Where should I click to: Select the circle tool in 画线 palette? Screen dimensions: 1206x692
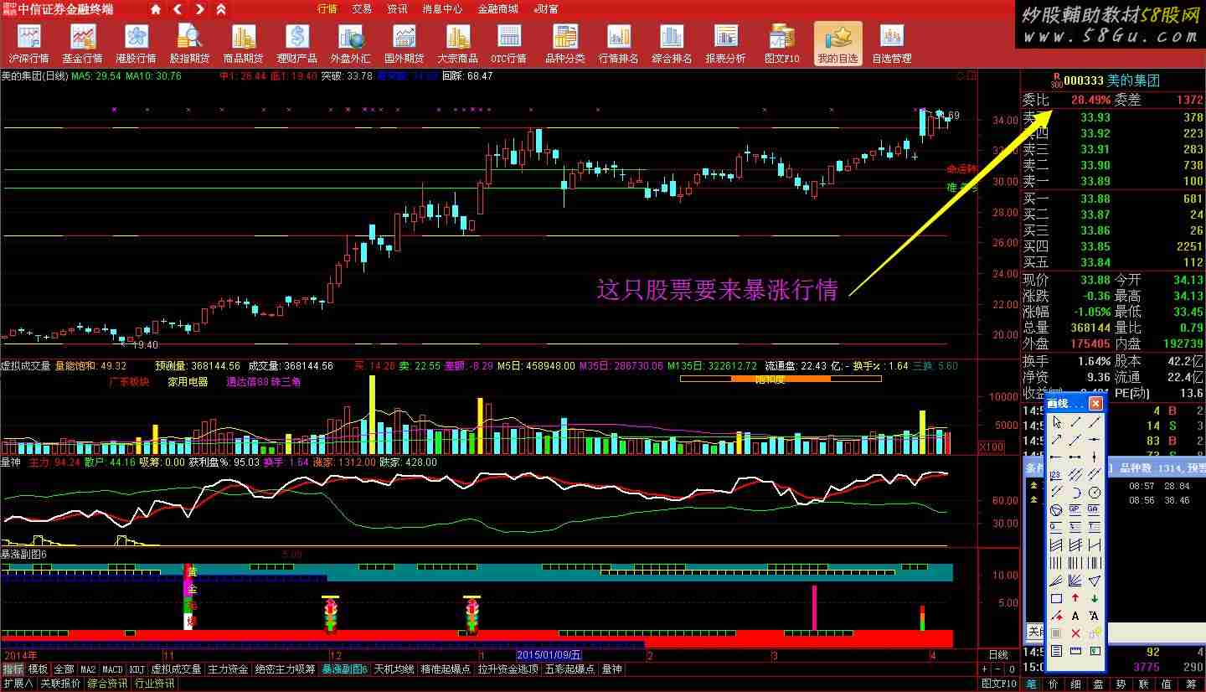(1094, 493)
